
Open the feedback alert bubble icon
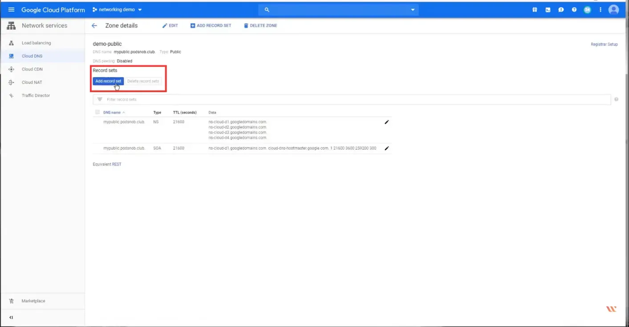point(561,10)
